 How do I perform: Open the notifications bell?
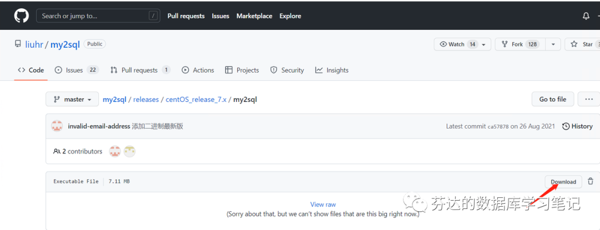click(x=586, y=16)
